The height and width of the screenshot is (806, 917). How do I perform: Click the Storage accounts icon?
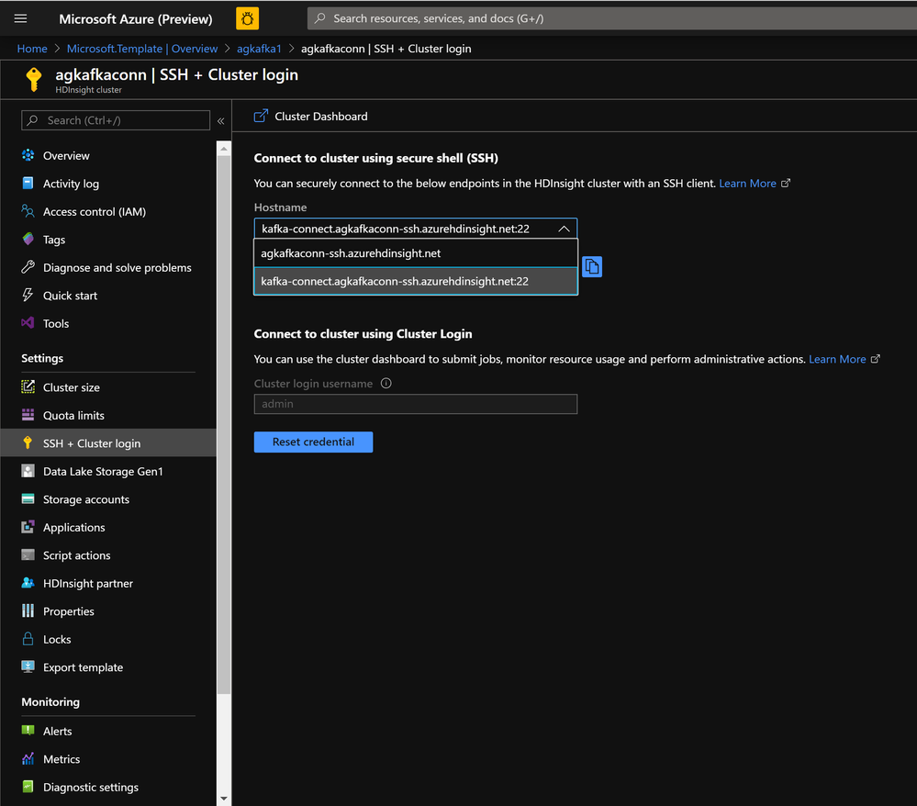[28, 498]
